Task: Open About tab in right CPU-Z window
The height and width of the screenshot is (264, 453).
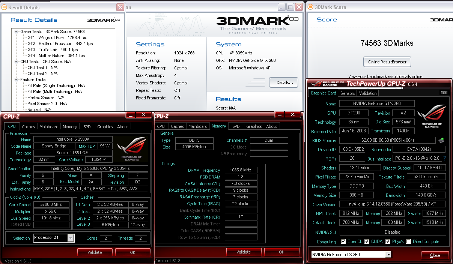Action: point(272,126)
